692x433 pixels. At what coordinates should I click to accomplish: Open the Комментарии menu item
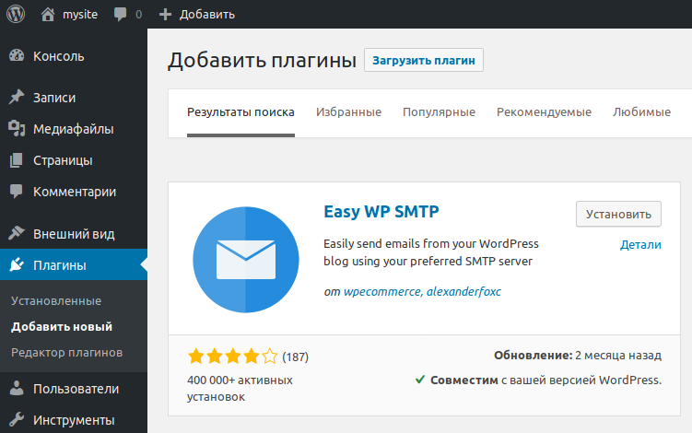[74, 192]
